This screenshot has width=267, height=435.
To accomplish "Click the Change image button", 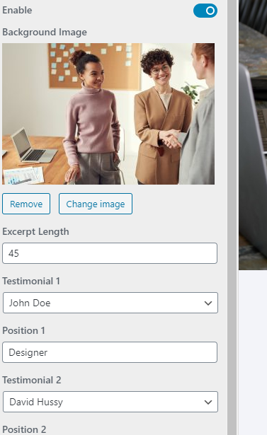I will [x=96, y=204].
